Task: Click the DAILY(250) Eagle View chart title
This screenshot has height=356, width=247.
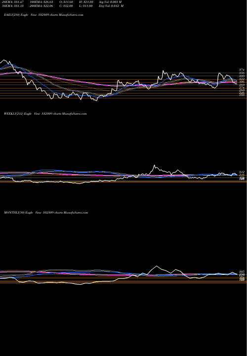Action: click(x=43, y=15)
